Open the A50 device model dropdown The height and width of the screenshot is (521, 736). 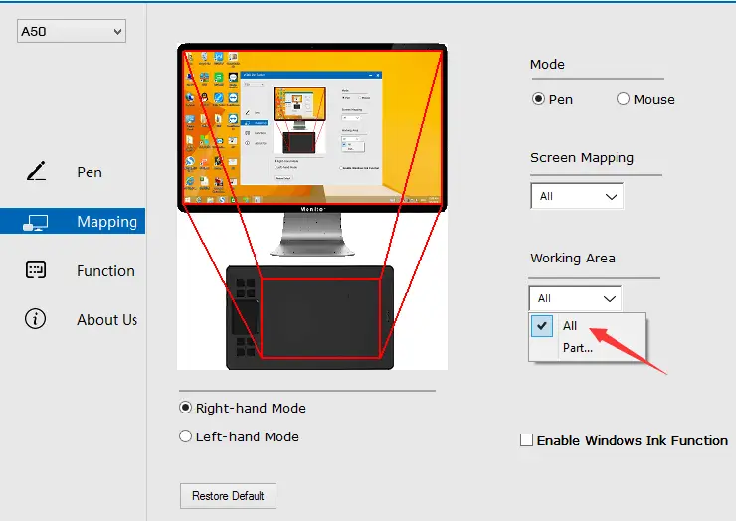[72, 31]
